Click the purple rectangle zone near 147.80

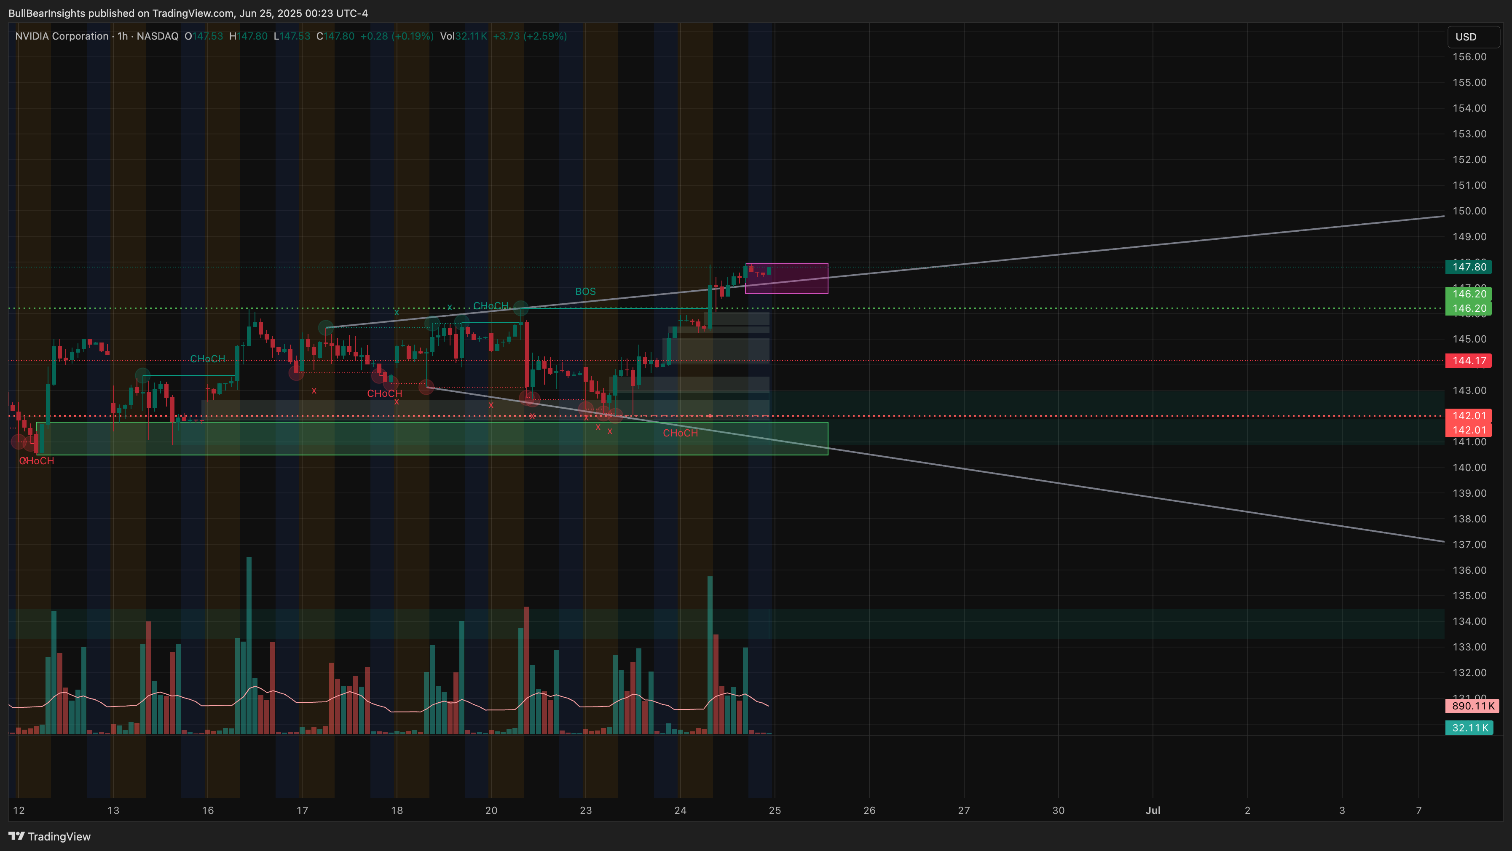click(786, 279)
